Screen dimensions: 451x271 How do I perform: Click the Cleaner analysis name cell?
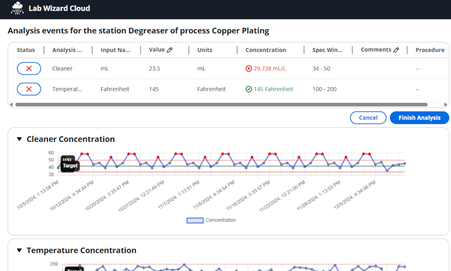pos(62,69)
